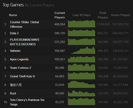Open the Team Fortress 2 game link
The height and width of the screenshot is (108, 133).
[20, 68]
